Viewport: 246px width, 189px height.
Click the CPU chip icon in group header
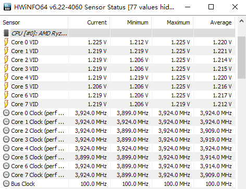[x=6, y=33]
